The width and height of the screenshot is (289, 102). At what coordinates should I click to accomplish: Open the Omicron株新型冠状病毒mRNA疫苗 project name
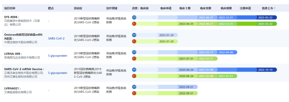(x=23, y=37)
